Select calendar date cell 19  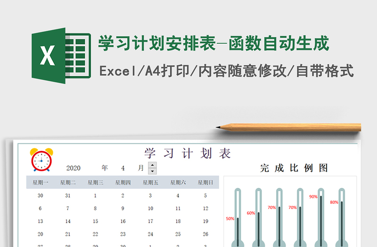click(205, 221)
